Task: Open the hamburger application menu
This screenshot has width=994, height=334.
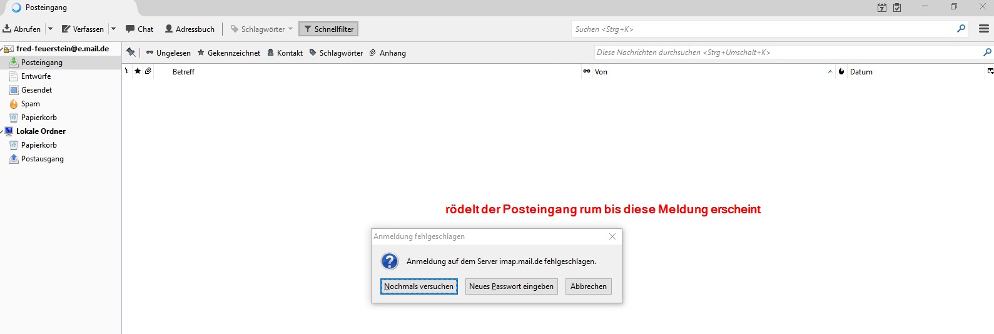Action: 984,29
